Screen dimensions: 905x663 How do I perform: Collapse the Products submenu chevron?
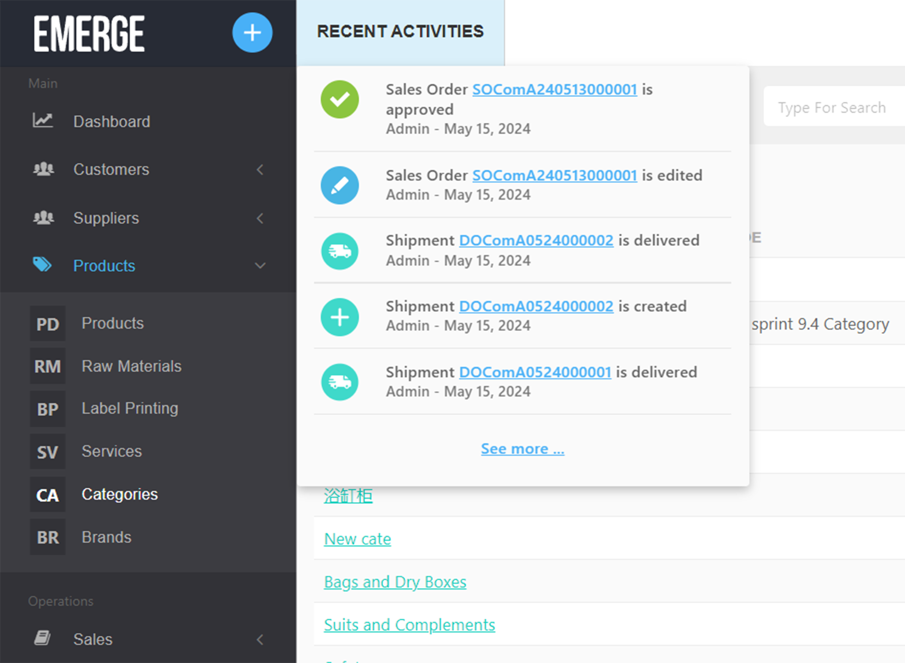coord(260,266)
